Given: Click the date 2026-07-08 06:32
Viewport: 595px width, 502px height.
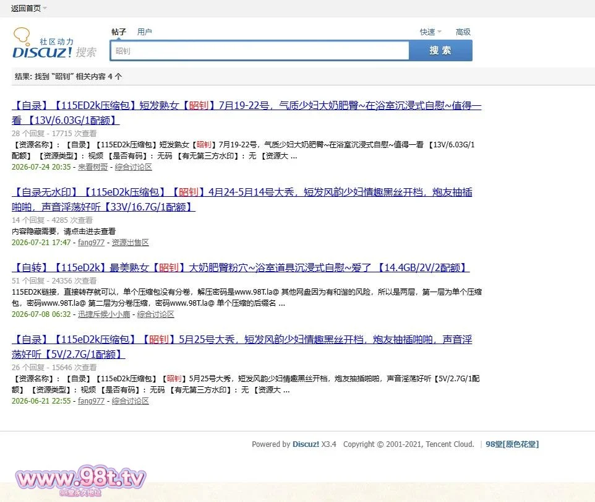Looking at the screenshot, I should click(41, 314).
